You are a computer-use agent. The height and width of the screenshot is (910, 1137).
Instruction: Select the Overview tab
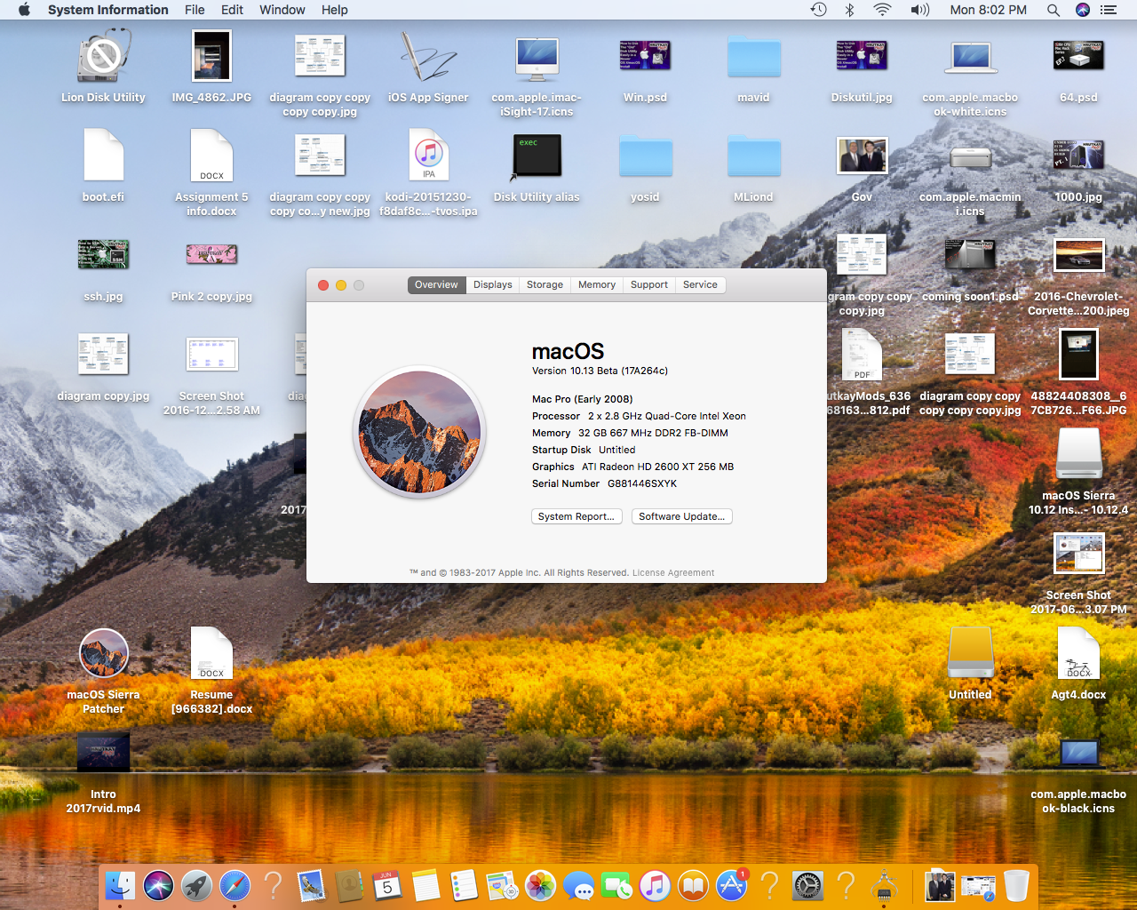tap(436, 285)
